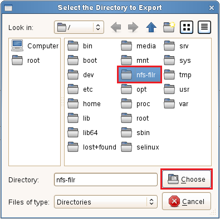Click the Cancel button
Image resolution: width=220 pixels, height=219 pixels.
coord(187,201)
